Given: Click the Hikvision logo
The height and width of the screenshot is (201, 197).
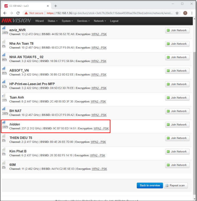Looking at the screenshot, I should point(16,21).
